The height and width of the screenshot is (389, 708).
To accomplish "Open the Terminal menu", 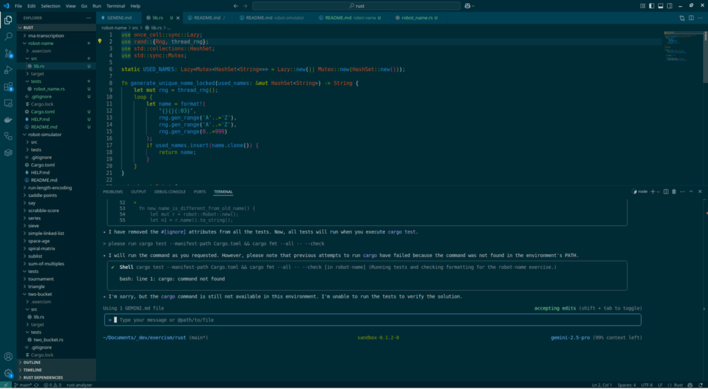I will (x=116, y=6).
